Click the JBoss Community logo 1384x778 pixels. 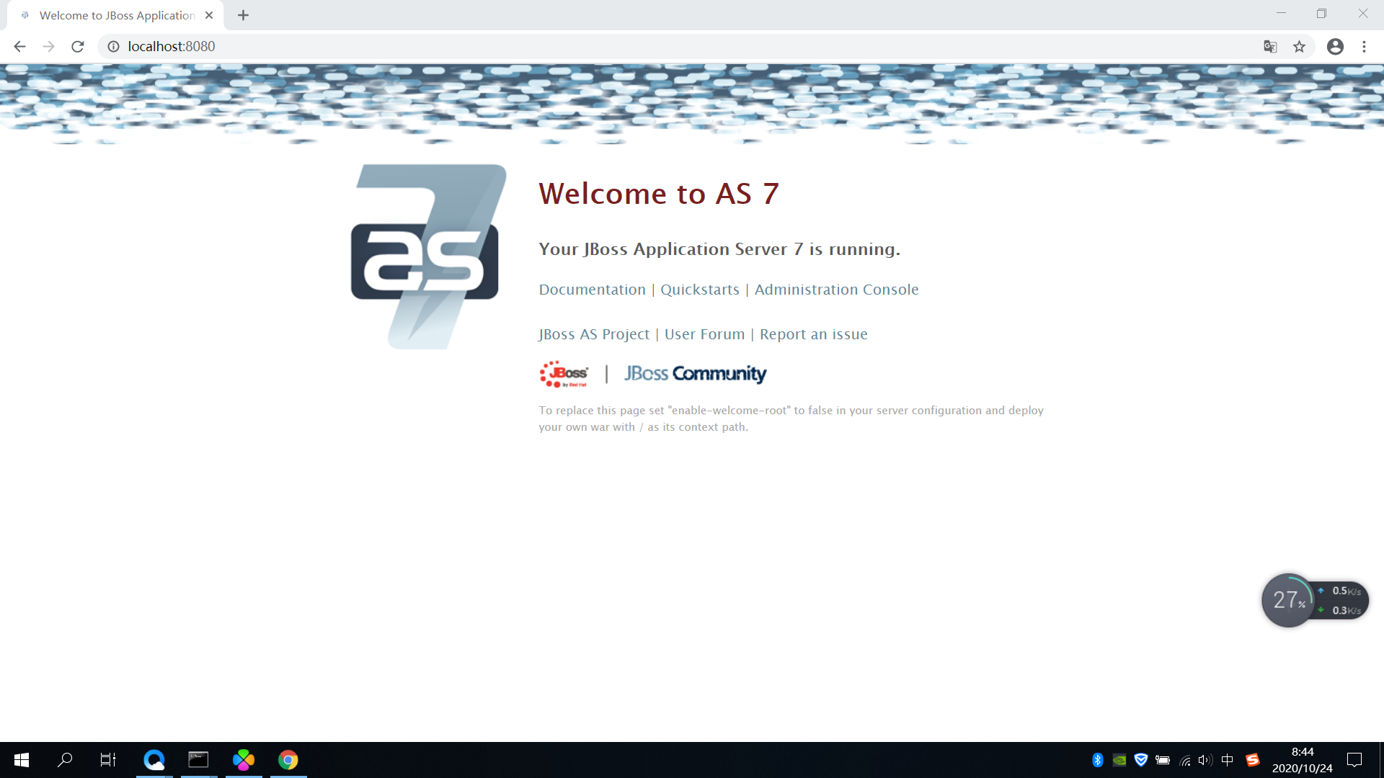[695, 374]
